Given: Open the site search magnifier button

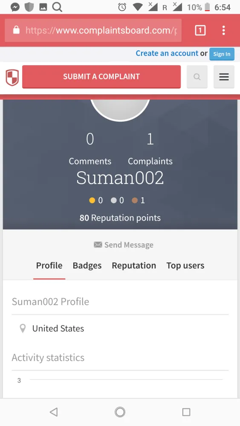Looking at the screenshot, I should (197, 77).
